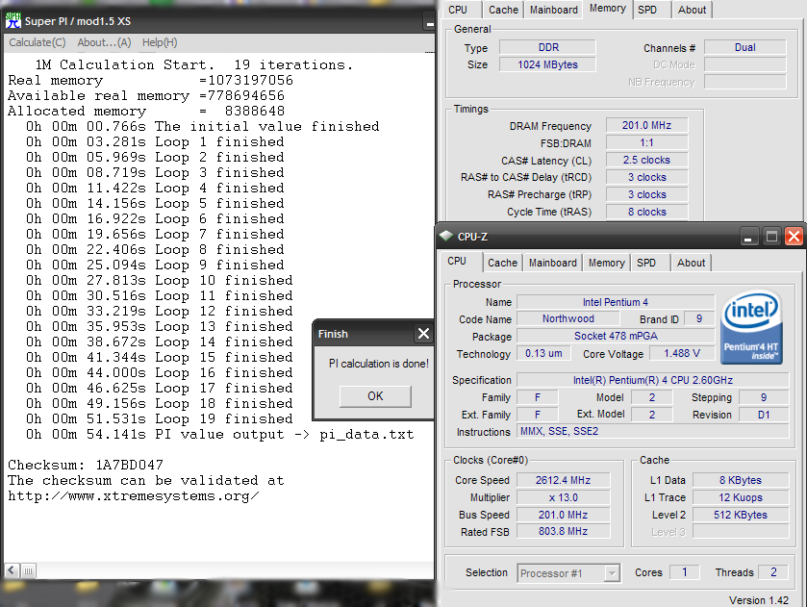This screenshot has height=607, width=807.
Task: Click the Channels # field showing Dual
Action: (744, 47)
